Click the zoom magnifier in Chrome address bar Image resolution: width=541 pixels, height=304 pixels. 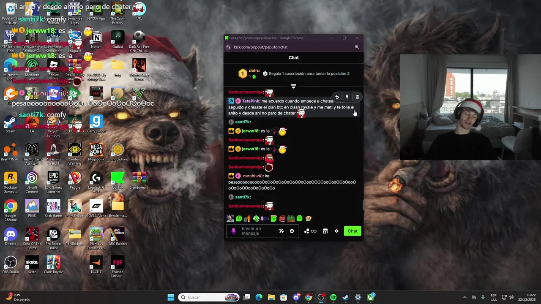pyautogui.click(x=357, y=47)
